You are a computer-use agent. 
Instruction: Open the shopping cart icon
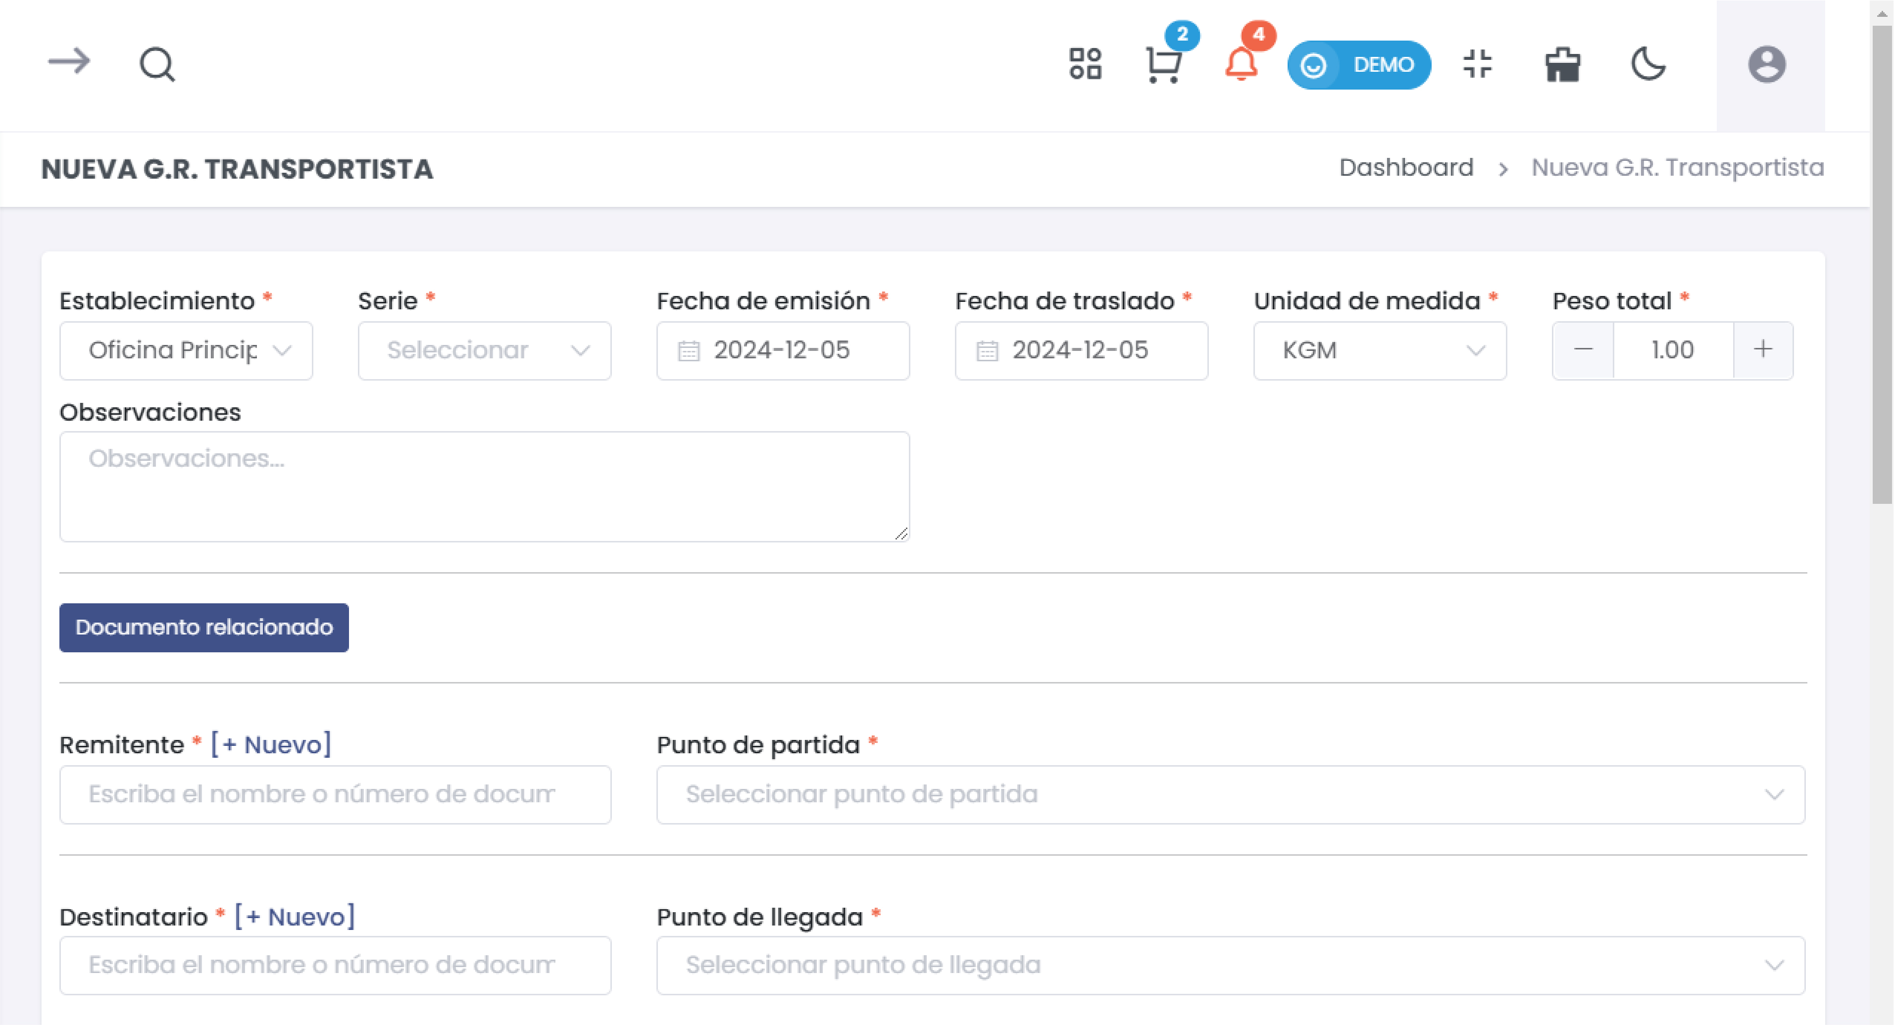click(1164, 65)
